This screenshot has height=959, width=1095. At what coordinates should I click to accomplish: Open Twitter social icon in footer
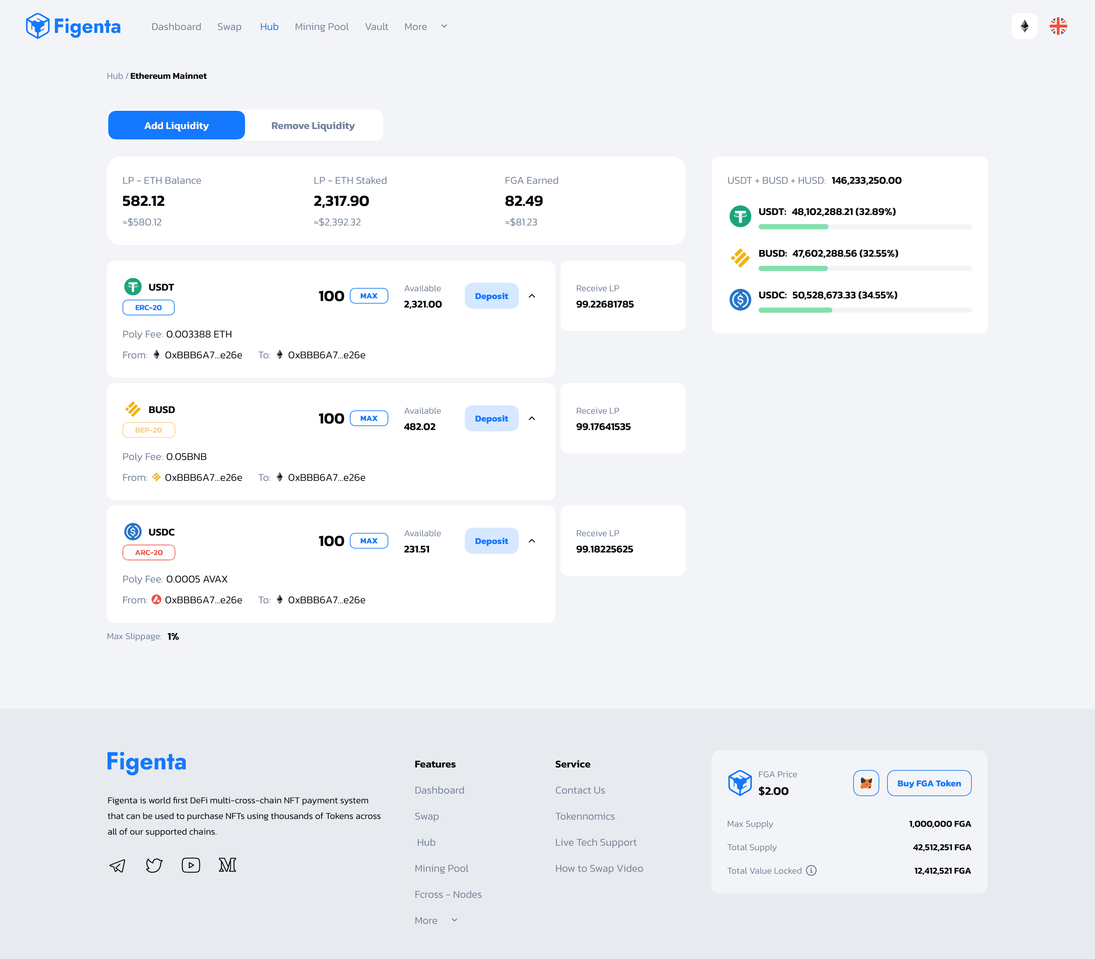click(x=154, y=865)
